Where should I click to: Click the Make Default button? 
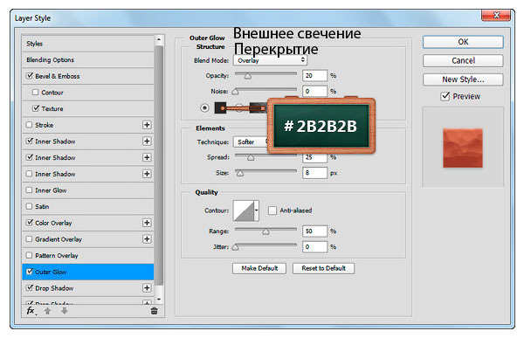coord(259,268)
